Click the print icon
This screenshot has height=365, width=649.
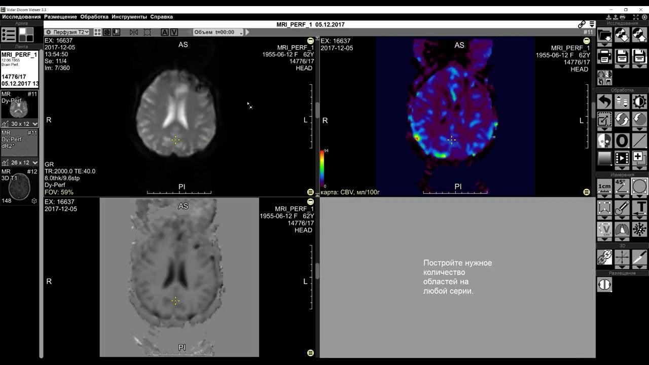pos(604,56)
